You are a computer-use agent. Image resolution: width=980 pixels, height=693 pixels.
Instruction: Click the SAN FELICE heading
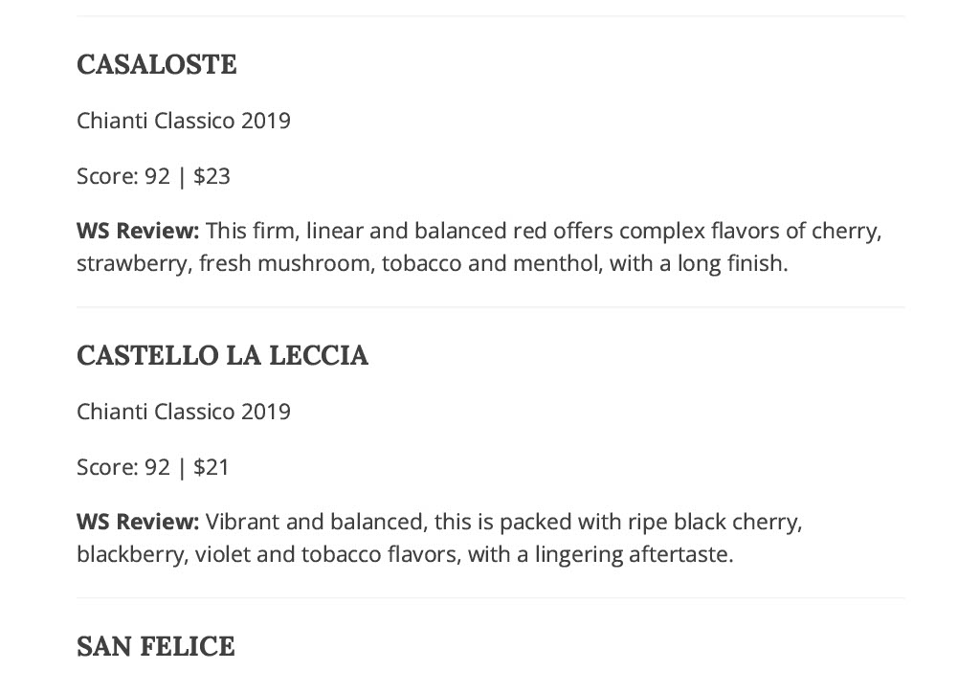click(156, 647)
